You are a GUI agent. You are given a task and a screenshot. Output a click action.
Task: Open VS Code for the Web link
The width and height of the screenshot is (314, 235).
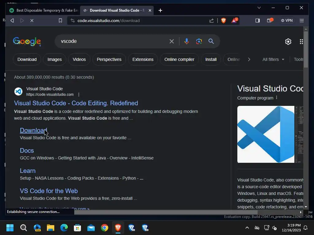pyautogui.click(x=49, y=191)
